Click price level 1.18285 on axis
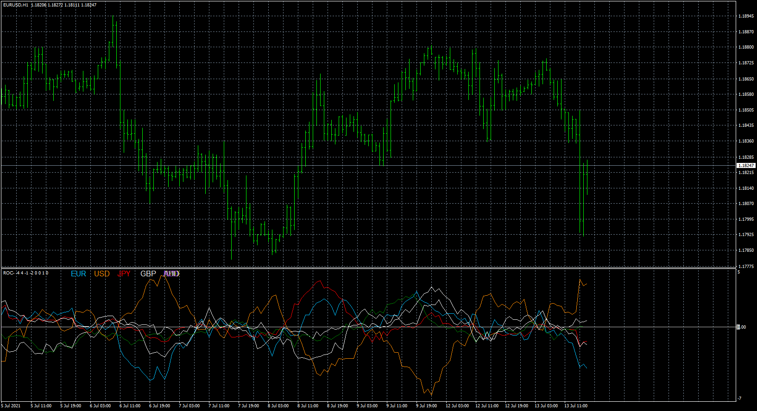 point(745,157)
